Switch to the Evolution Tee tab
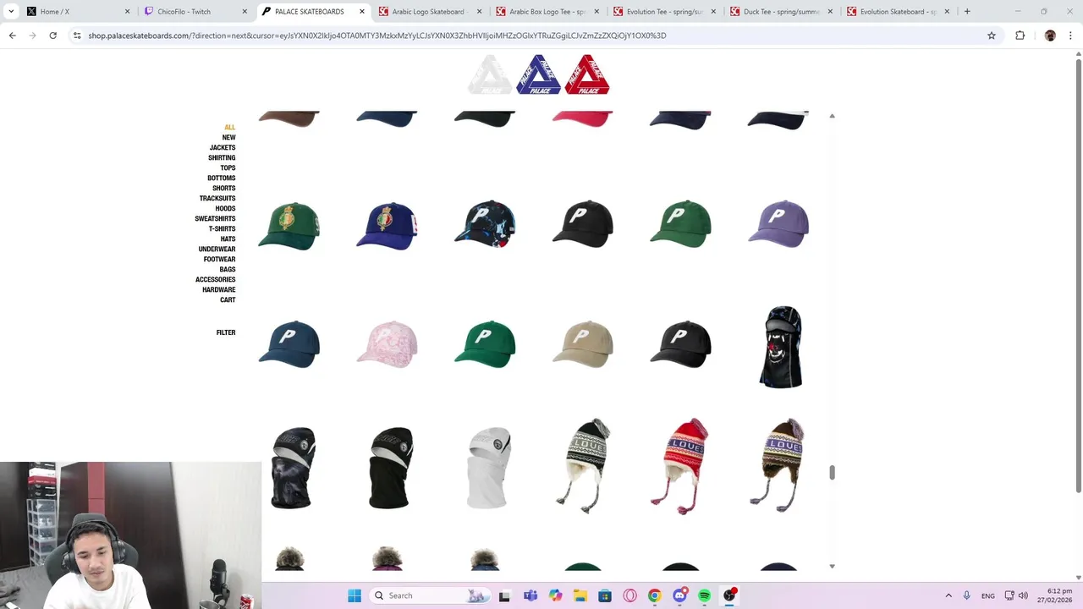This screenshot has width=1083, height=609. click(663, 12)
